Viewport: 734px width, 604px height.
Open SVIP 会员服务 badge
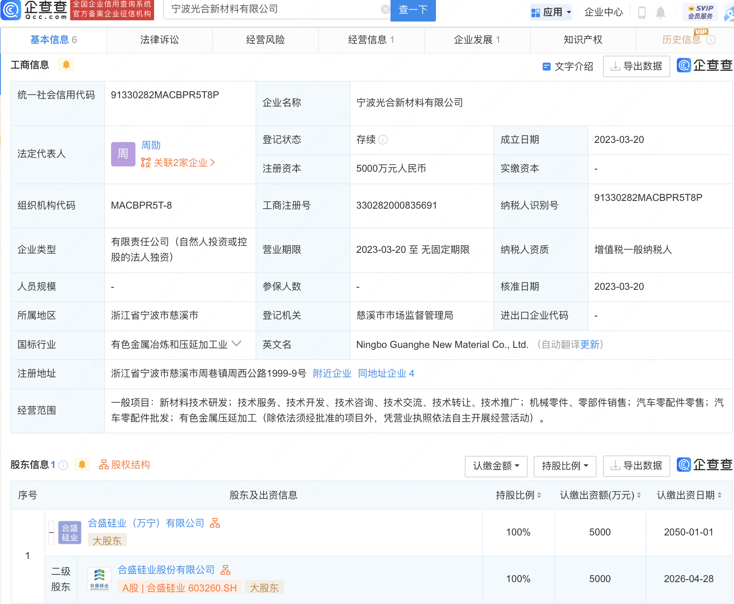pyautogui.click(x=700, y=12)
